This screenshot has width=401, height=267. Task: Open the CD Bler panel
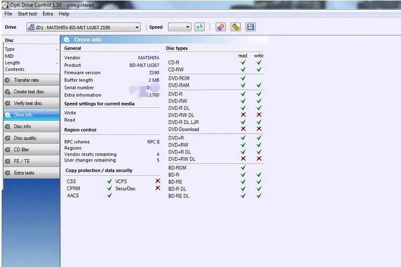(32, 150)
